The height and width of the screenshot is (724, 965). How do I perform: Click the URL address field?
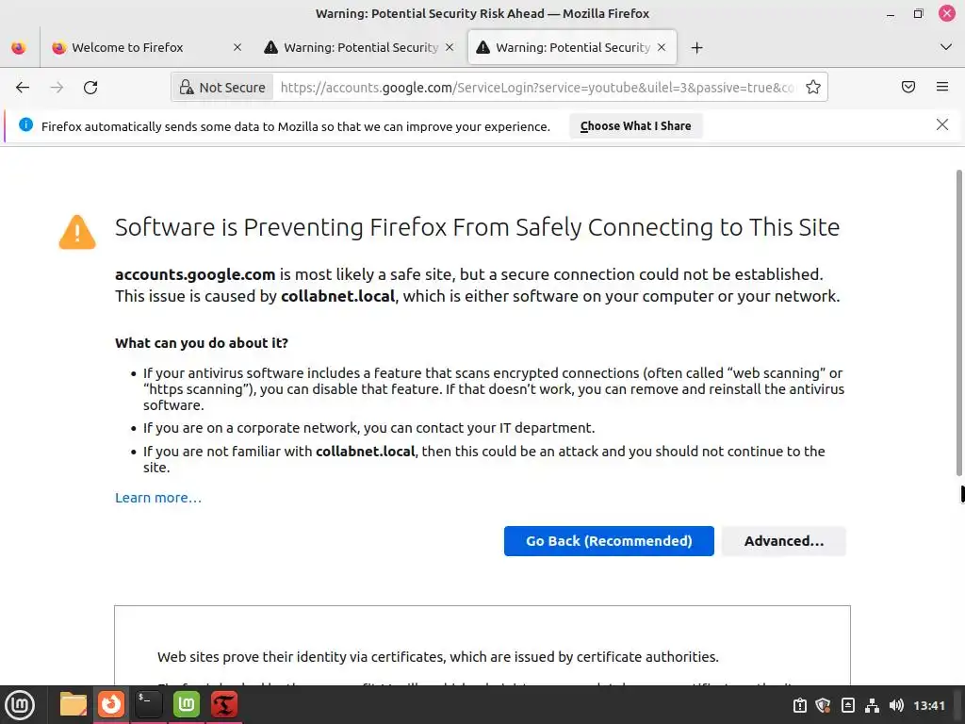[x=537, y=88]
